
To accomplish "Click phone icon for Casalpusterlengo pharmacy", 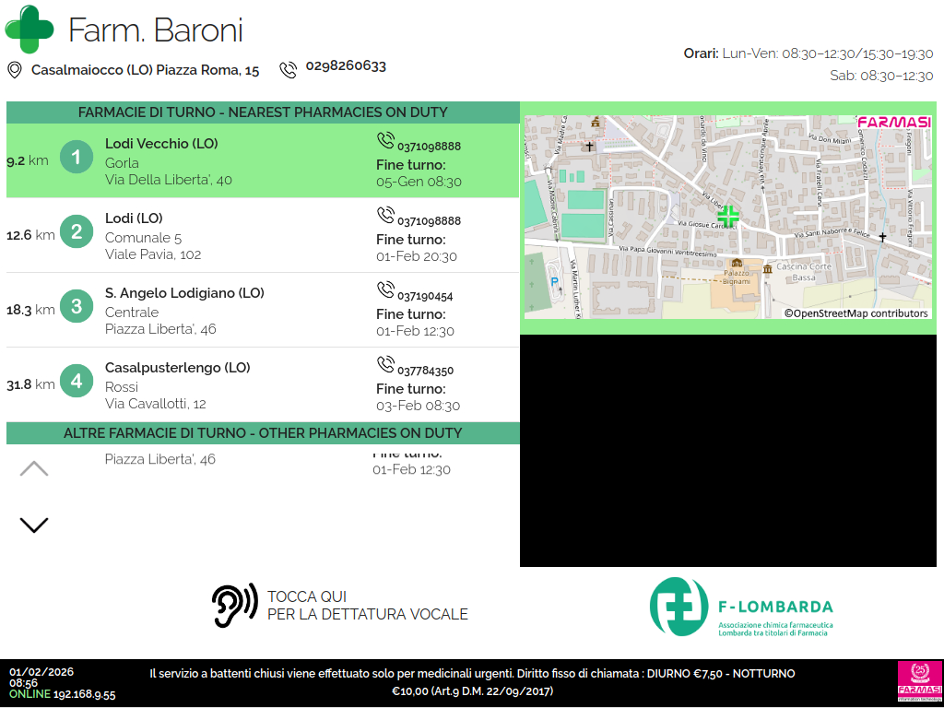I will click(385, 365).
